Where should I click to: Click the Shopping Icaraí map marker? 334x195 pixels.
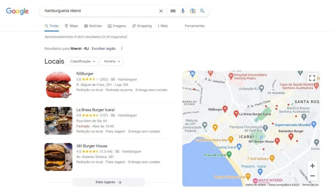pyautogui.click(x=239, y=146)
